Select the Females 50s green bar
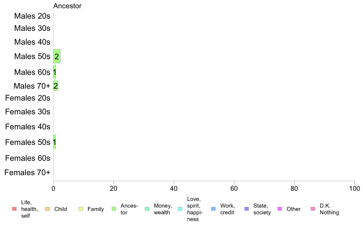Screen dimensions: 363x225 (x=54, y=142)
